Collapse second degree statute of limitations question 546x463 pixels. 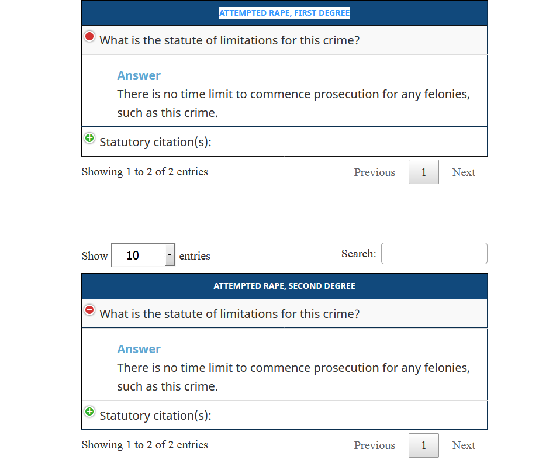[x=89, y=310]
